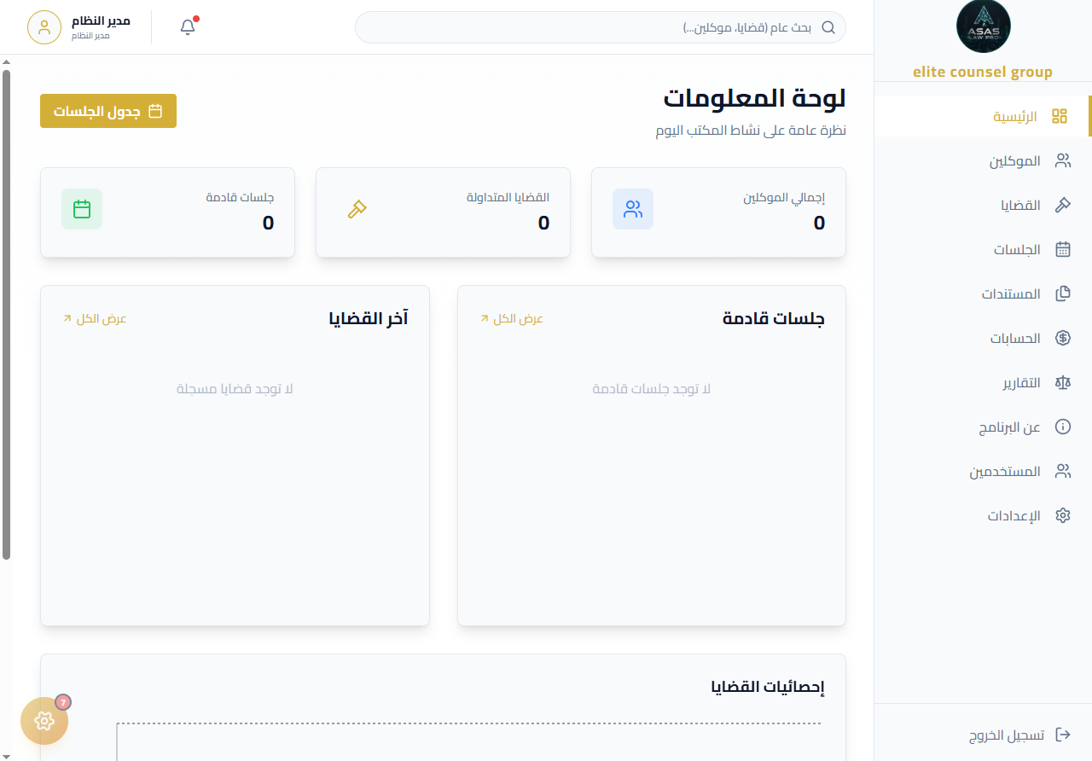1092x761 pixels.
Task: Click لا توجد جلسات قادمة text
Action: 652,389
